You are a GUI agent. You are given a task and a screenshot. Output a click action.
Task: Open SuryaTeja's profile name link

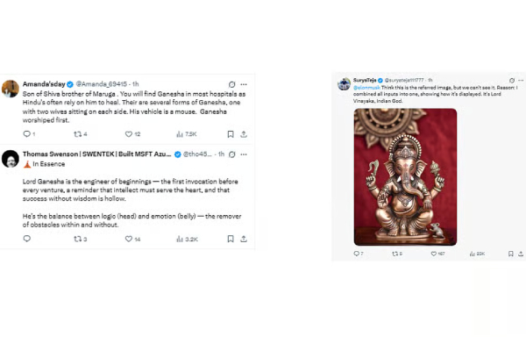[x=366, y=80]
